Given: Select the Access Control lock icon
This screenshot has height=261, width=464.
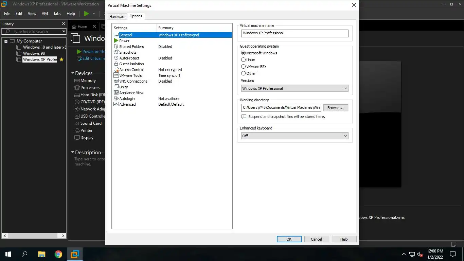Looking at the screenshot, I should click(x=116, y=70).
